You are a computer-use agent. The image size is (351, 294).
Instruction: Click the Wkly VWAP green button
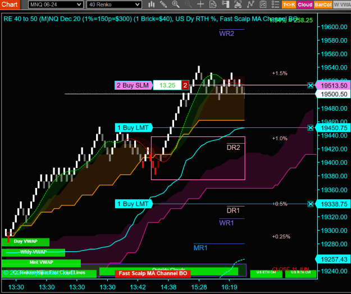click(x=33, y=252)
